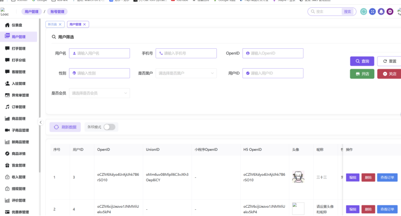Image resolution: width=401 pixels, height=216 pixels.
Task: Open the 是否黑户 dropdown
Action: point(186,73)
